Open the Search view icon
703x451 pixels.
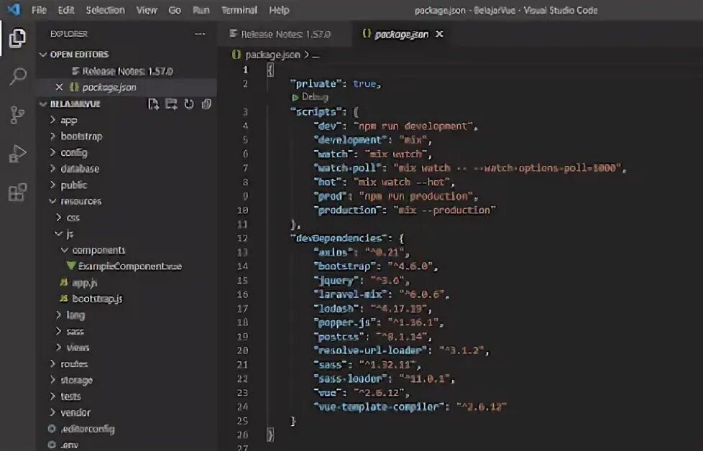tap(17, 75)
